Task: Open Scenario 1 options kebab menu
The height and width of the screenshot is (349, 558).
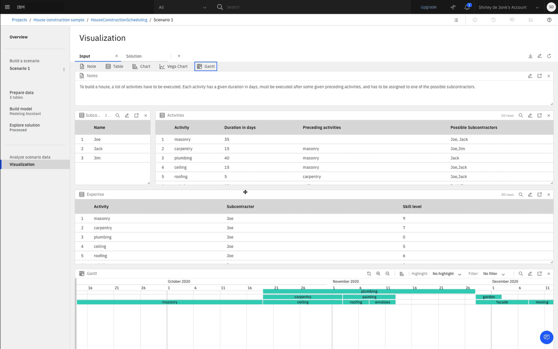Action: [x=64, y=69]
